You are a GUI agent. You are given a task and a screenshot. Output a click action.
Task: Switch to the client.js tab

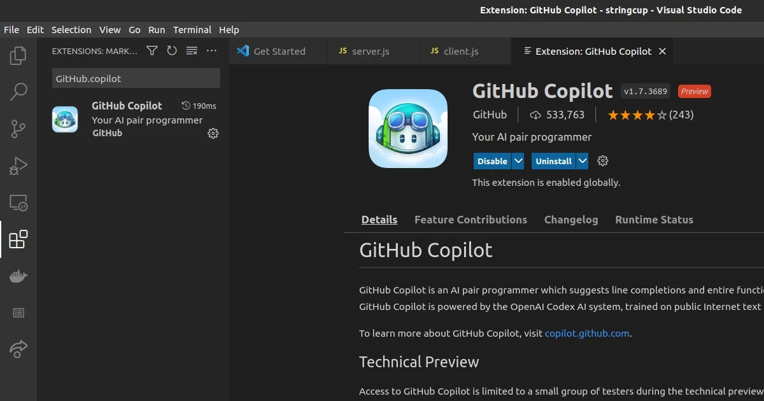(x=465, y=51)
